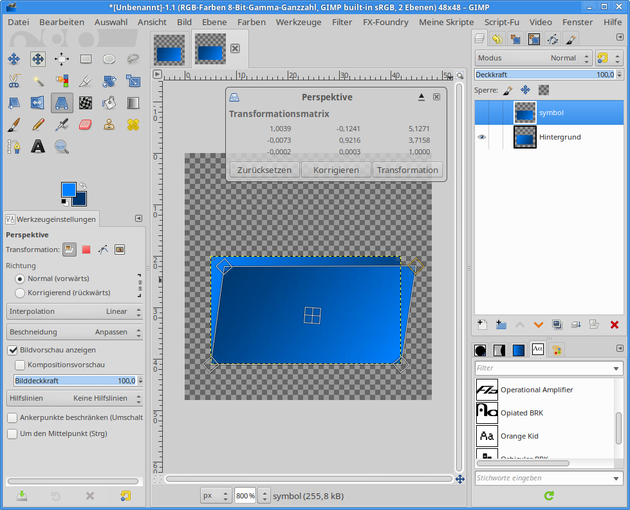Select the Magic Wand fuzzy select tool
630x510 pixels.
(x=38, y=81)
